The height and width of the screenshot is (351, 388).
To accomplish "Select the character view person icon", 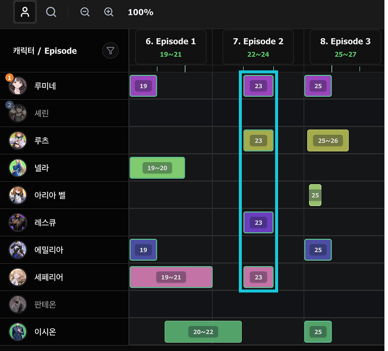I will (25, 12).
